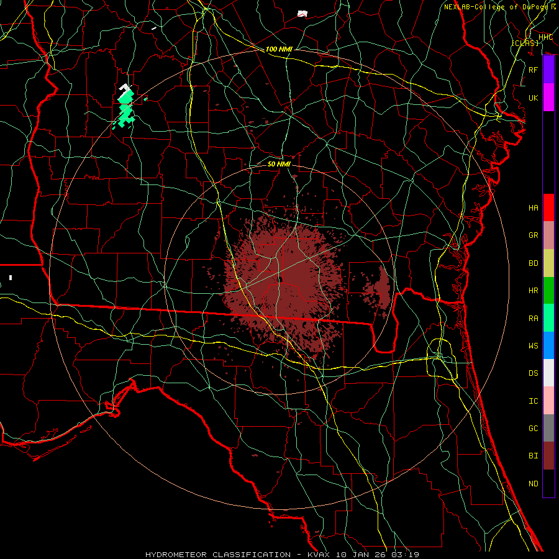The height and width of the screenshot is (559, 559).
Task: Click the HA red legend swatch
Action: coord(548,207)
